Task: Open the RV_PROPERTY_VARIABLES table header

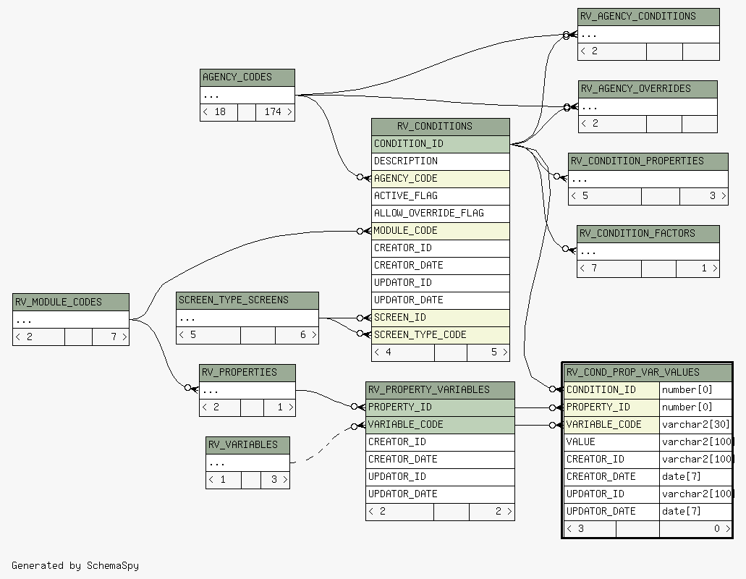Action: point(440,390)
